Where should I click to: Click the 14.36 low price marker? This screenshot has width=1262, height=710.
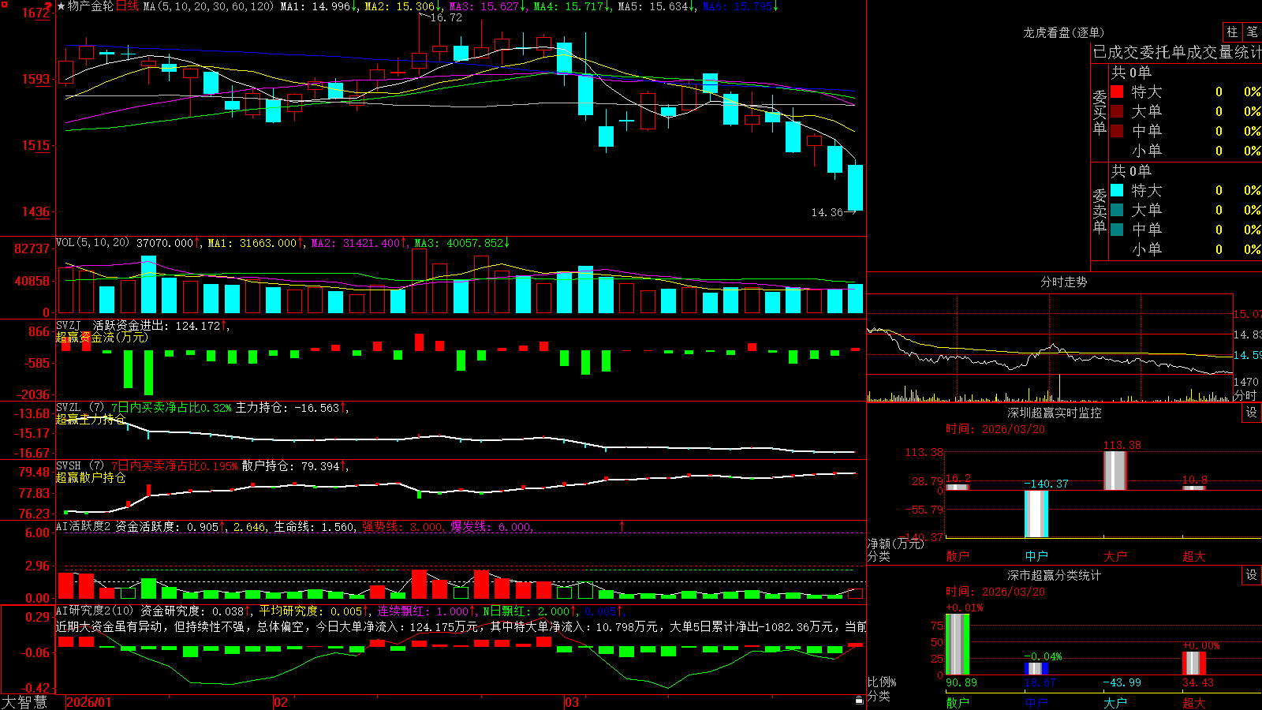[827, 212]
